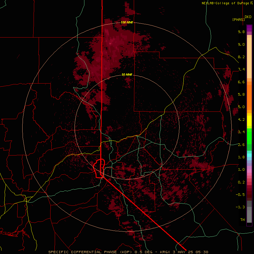Click the 3.4 scale value
Viewport: 254px width, 254px height.
pos(241,132)
